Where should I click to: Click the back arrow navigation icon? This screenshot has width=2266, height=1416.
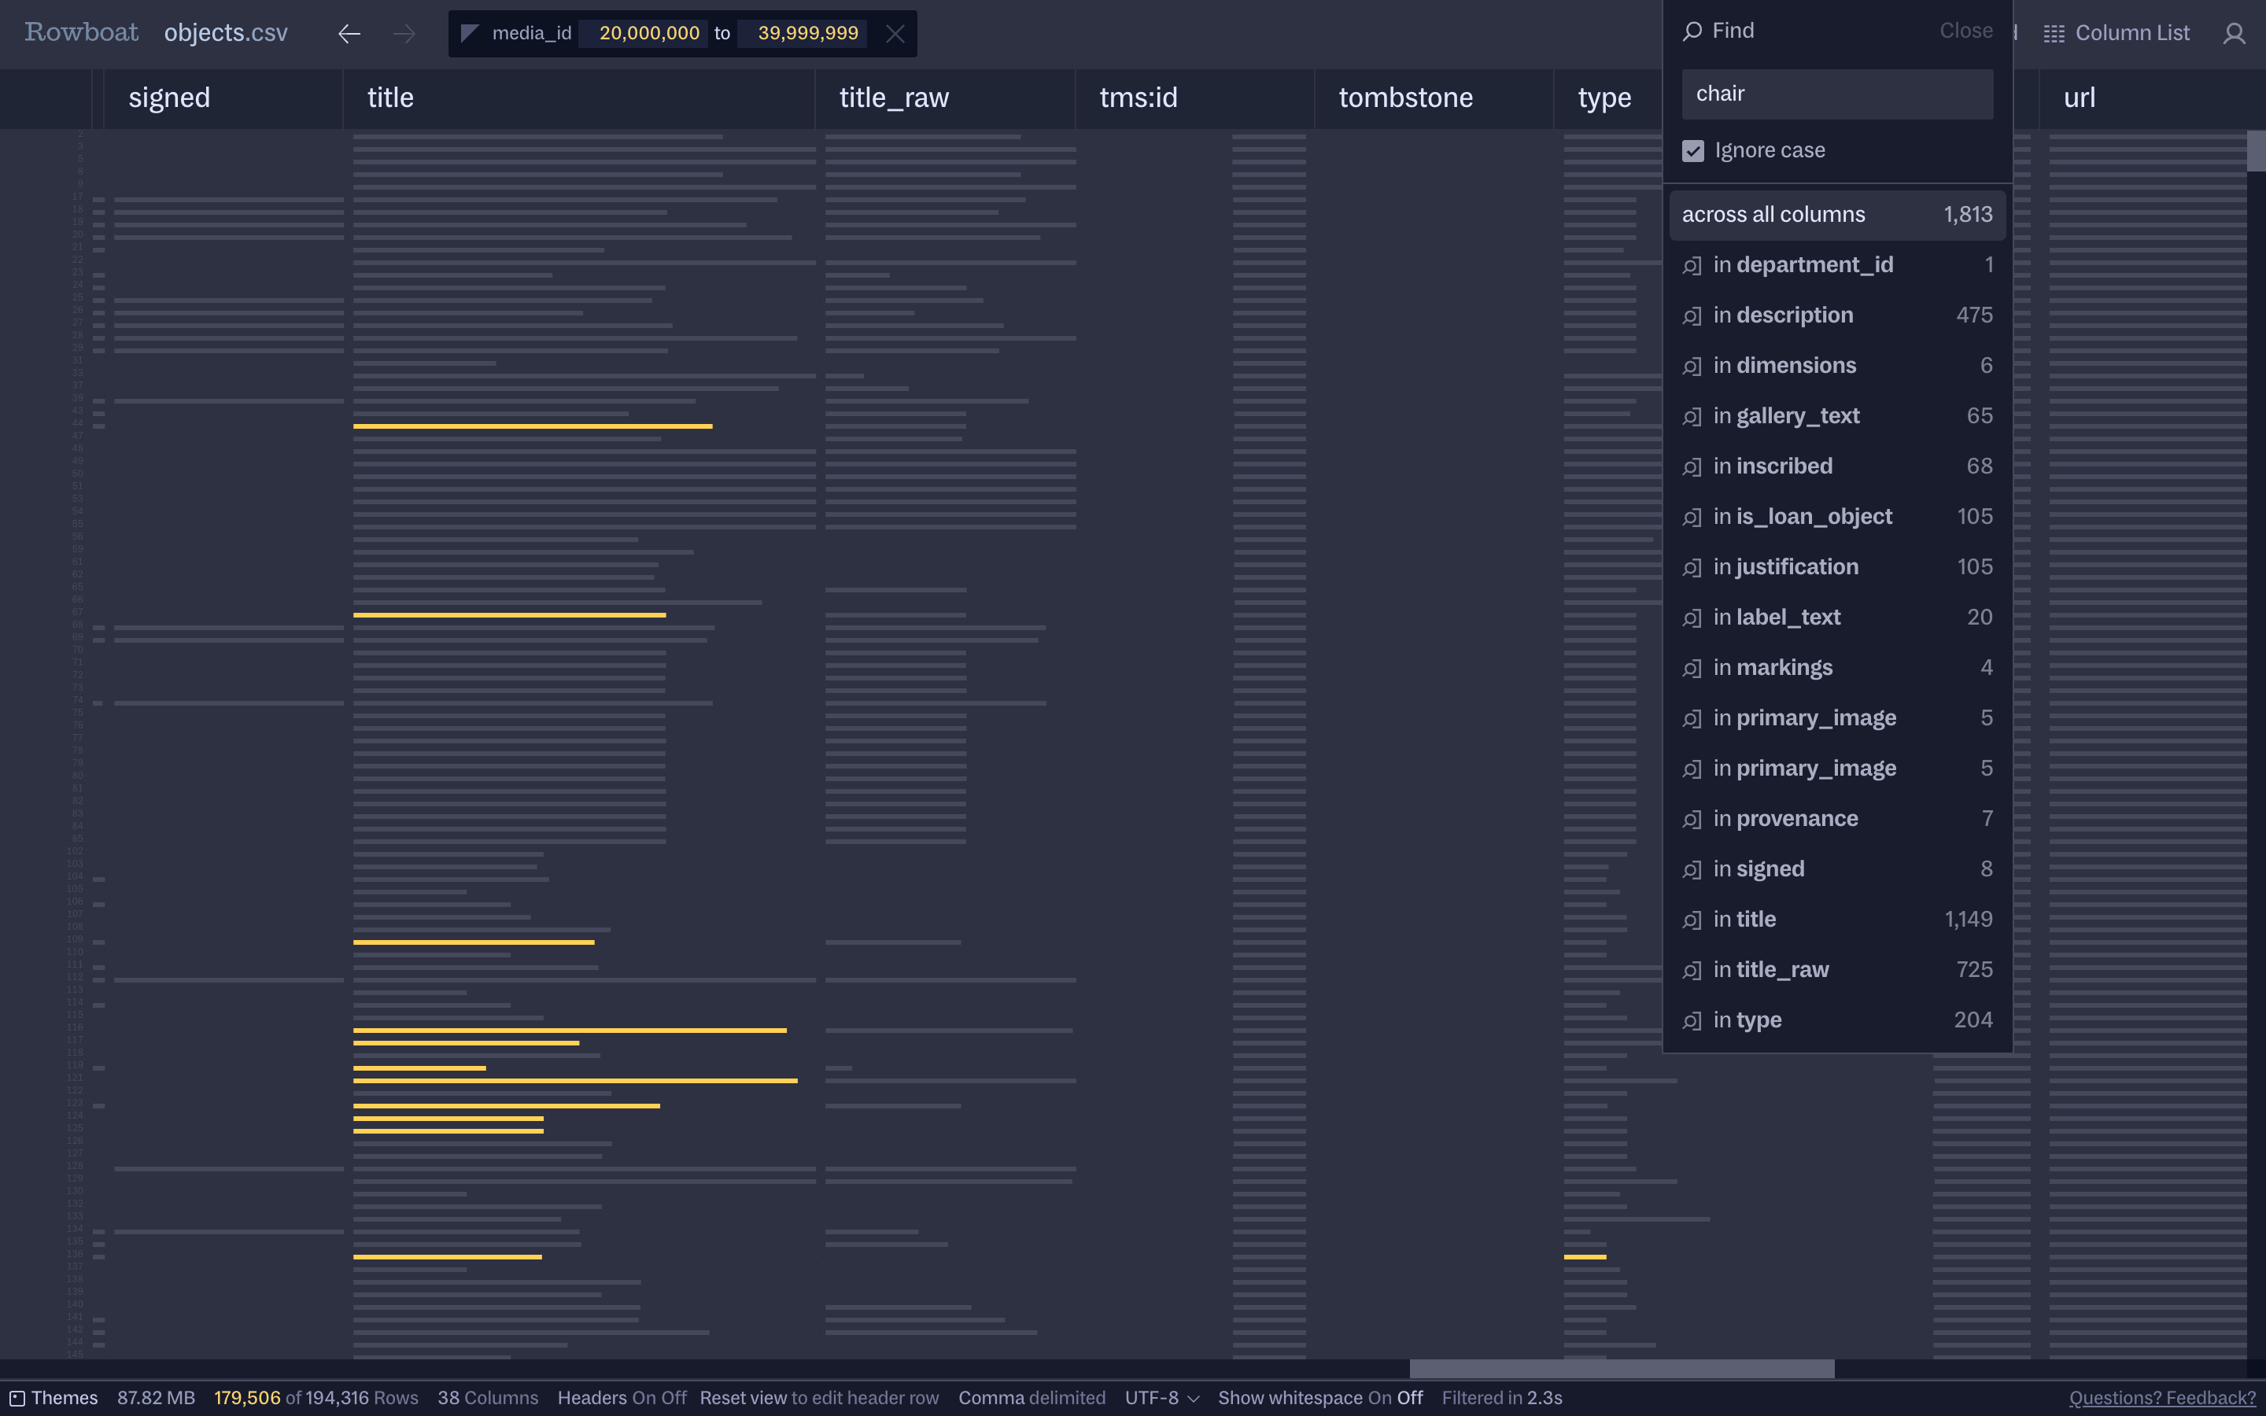(x=349, y=34)
